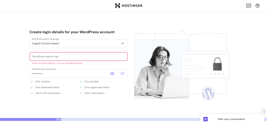Click the Hostinger logo in the header

(129, 5)
